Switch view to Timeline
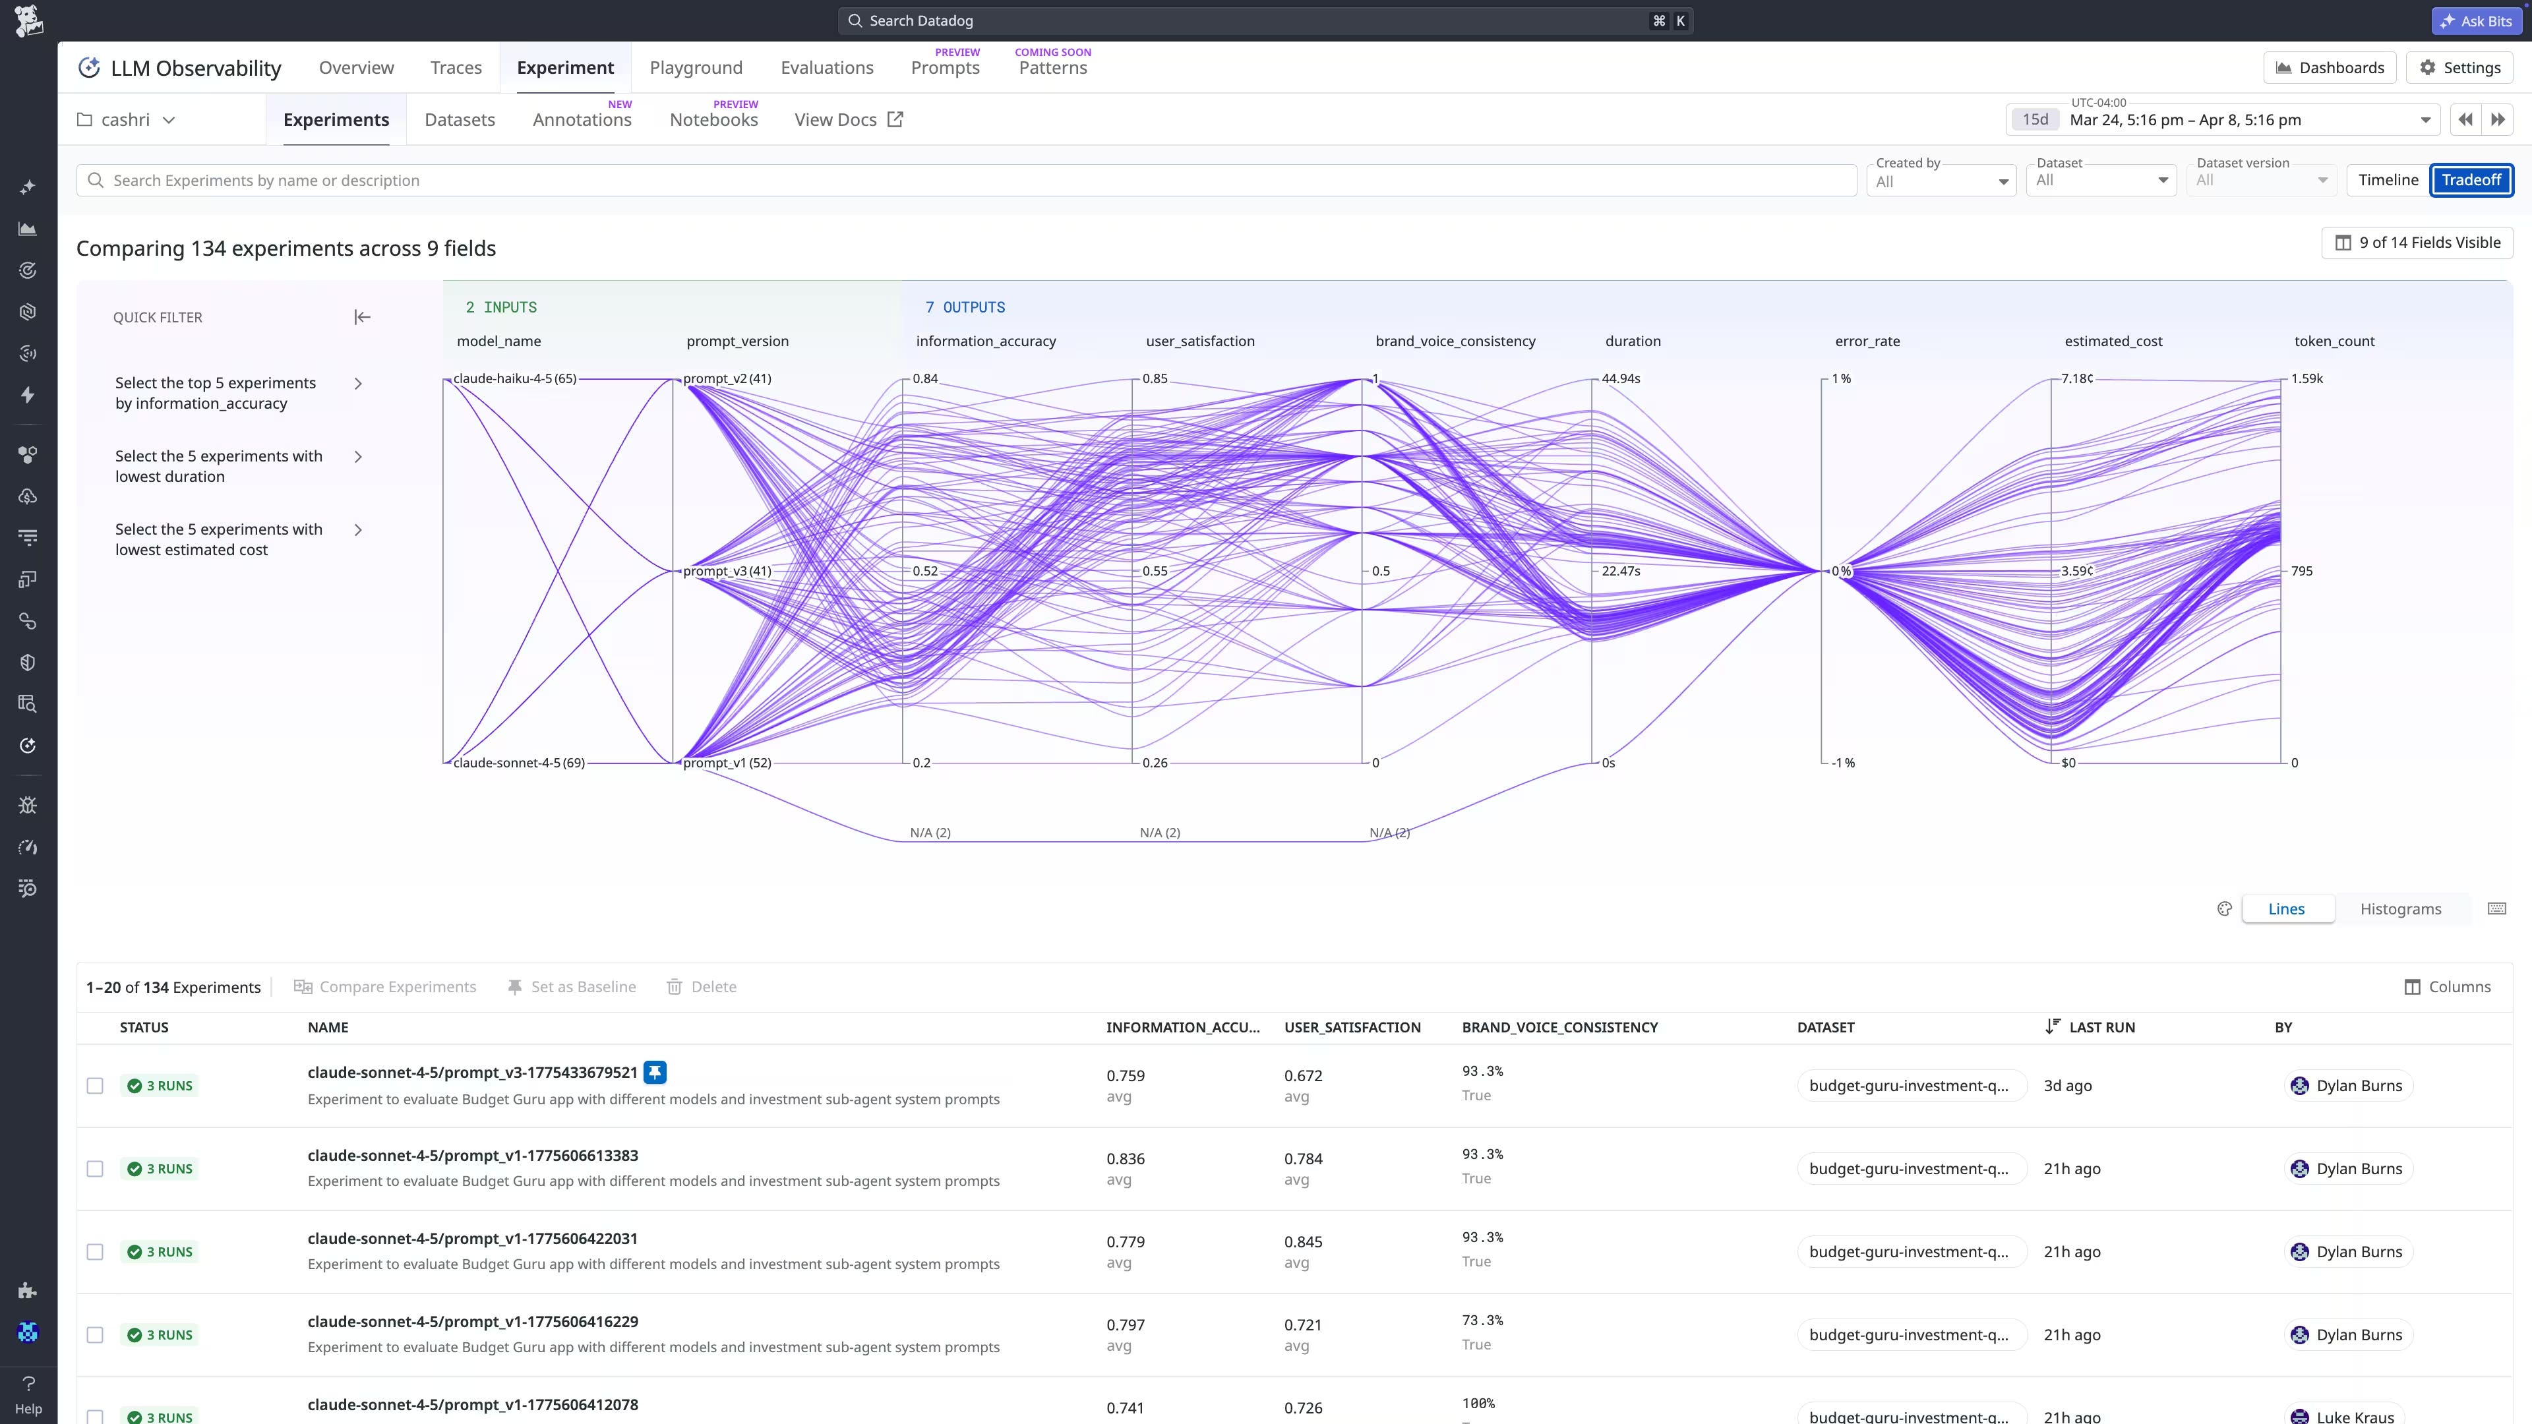 (2388, 180)
